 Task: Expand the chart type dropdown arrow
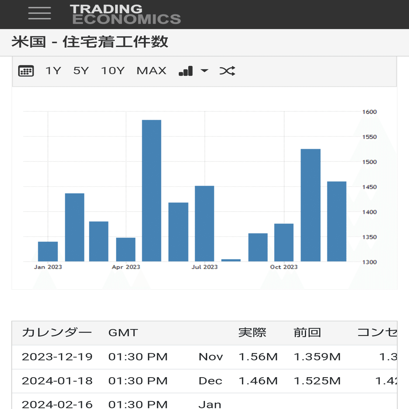tap(204, 70)
